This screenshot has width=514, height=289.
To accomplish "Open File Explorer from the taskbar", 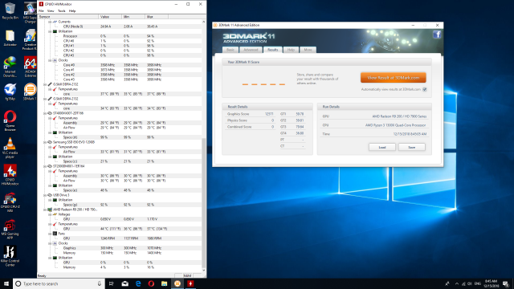I will [164, 283].
